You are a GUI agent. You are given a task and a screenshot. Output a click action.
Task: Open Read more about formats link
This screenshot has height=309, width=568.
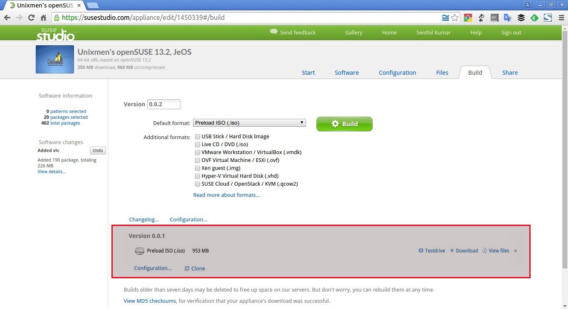click(227, 195)
